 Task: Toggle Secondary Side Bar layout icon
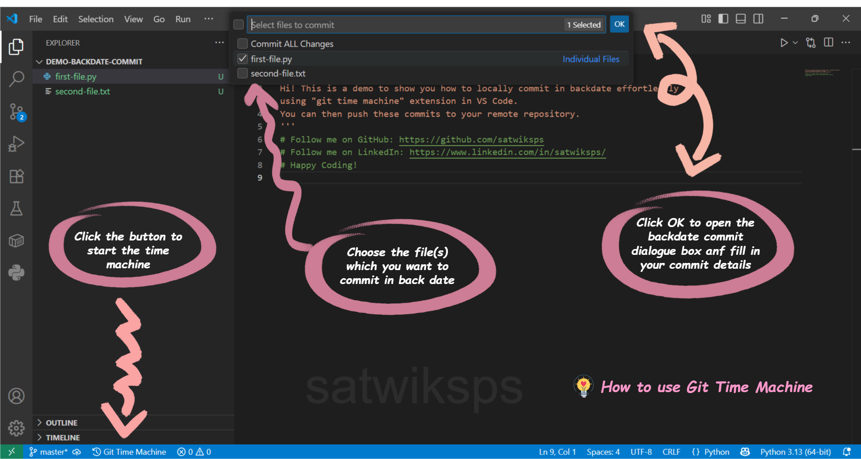click(x=758, y=18)
